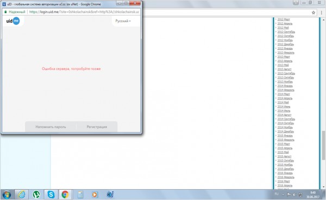Open the Русский language dropdown
The width and height of the screenshot is (326, 200).
(123, 21)
